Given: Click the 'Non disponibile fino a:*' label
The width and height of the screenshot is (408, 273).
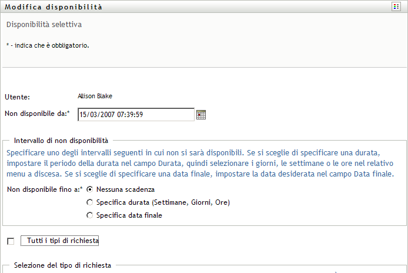Looking at the screenshot, I should (x=45, y=189).
